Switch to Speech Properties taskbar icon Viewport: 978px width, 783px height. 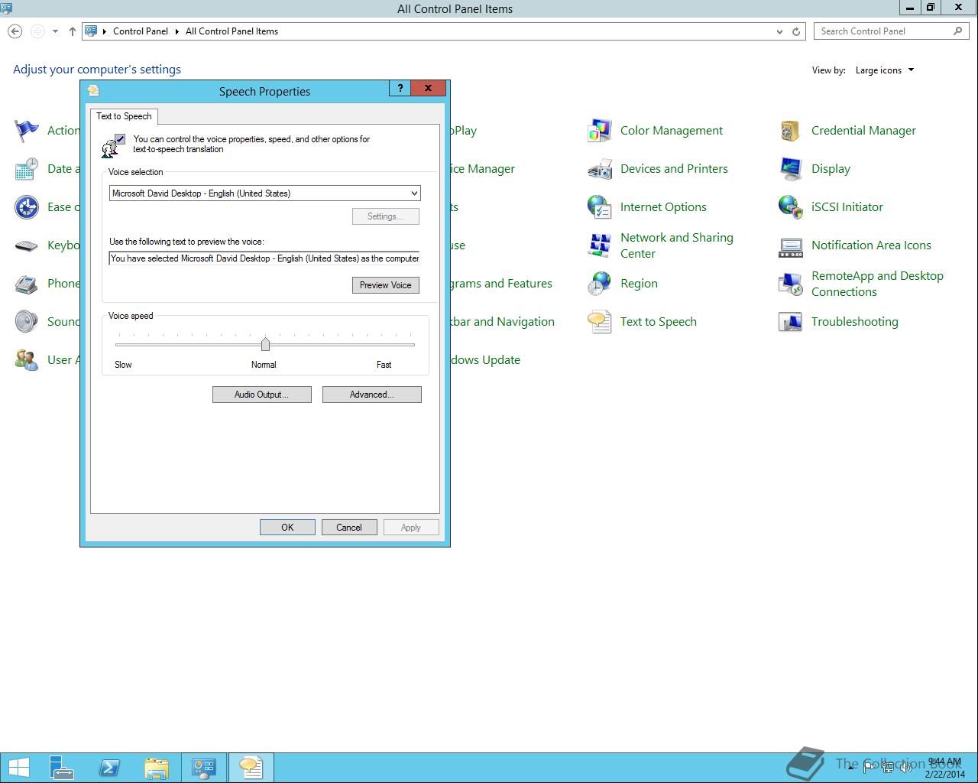tap(251, 767)
